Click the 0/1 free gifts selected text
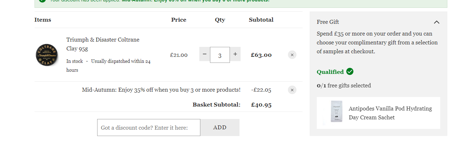The width and height of the screenshot is (468, 141). coord(344,86)
